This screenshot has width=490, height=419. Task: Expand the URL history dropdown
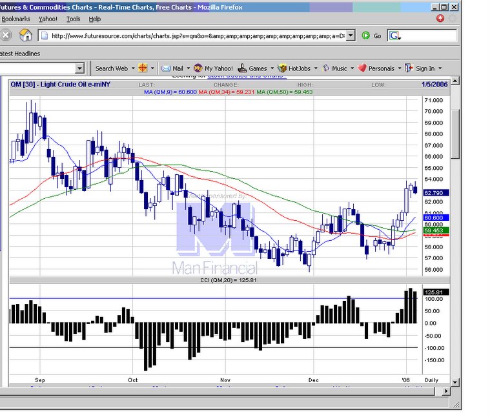click(x=351, y=36)
